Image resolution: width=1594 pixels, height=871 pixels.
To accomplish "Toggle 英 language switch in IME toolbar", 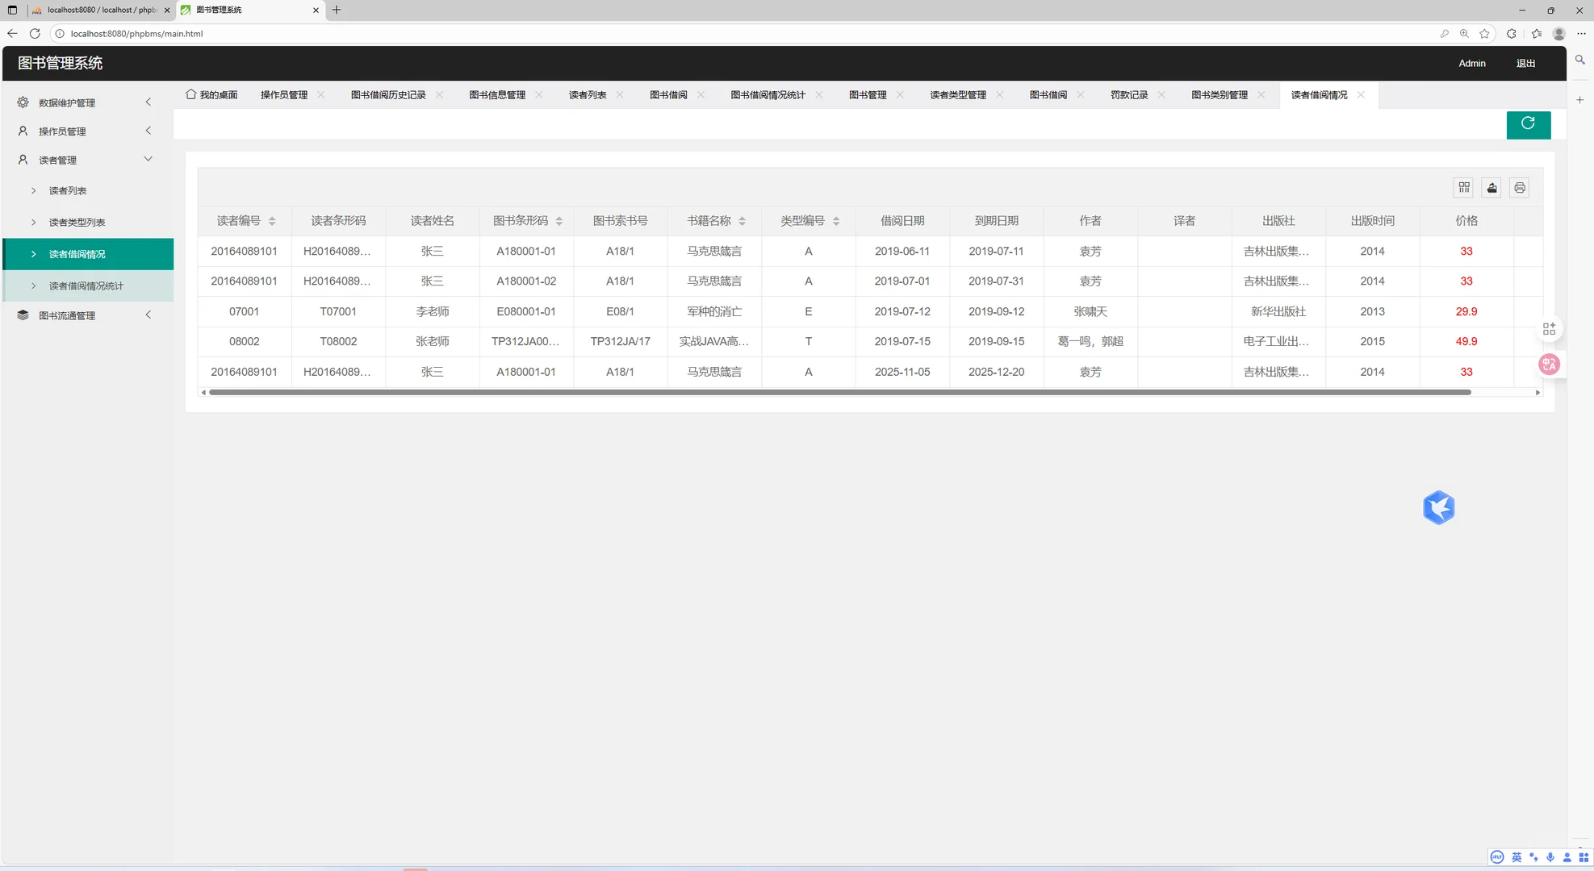I will pyautogui.click(x=1517, y=857).
